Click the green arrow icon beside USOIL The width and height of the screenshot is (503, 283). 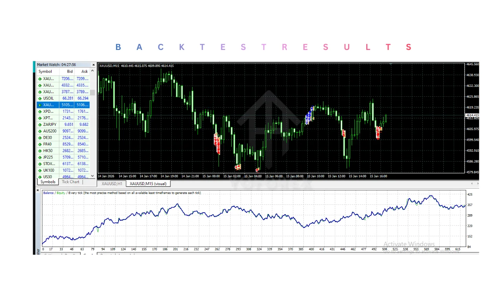coord(40,98)
